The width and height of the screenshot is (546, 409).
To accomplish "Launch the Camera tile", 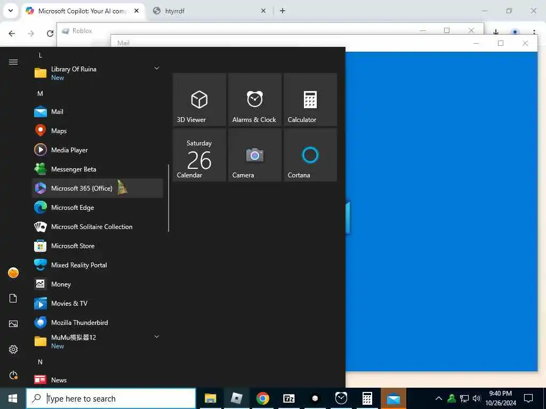I will tap(255, 155).
